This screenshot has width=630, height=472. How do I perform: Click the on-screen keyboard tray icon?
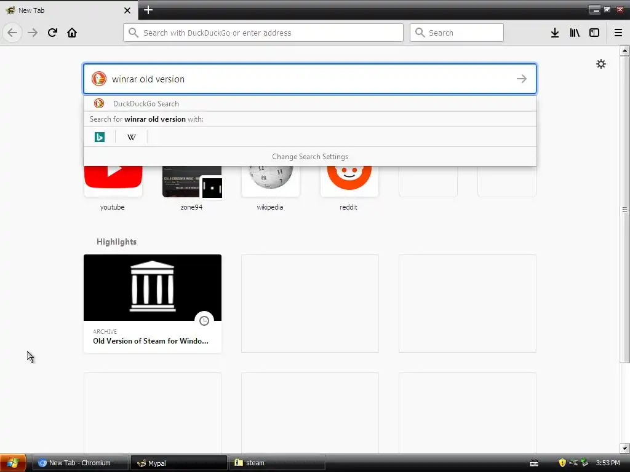[534, 463]
